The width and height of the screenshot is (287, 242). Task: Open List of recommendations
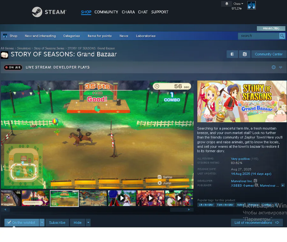tap(257, 222)
